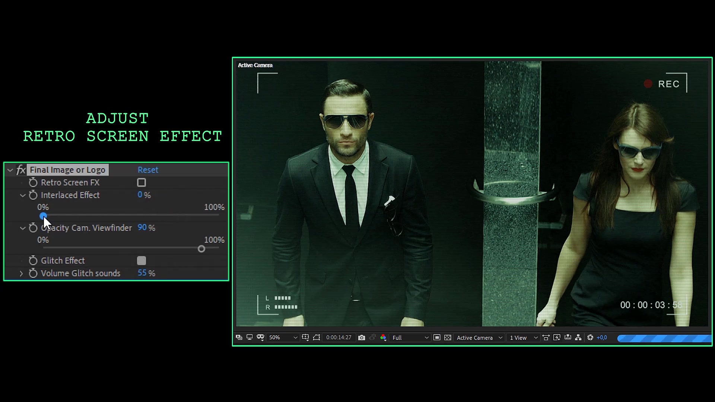
Task: Click the Volume Glitch sounds 55 % value
Action: [146, 273]
